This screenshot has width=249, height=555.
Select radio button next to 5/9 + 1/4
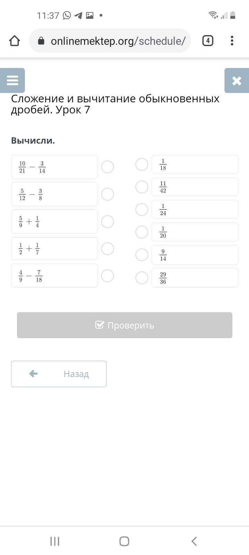108,222
